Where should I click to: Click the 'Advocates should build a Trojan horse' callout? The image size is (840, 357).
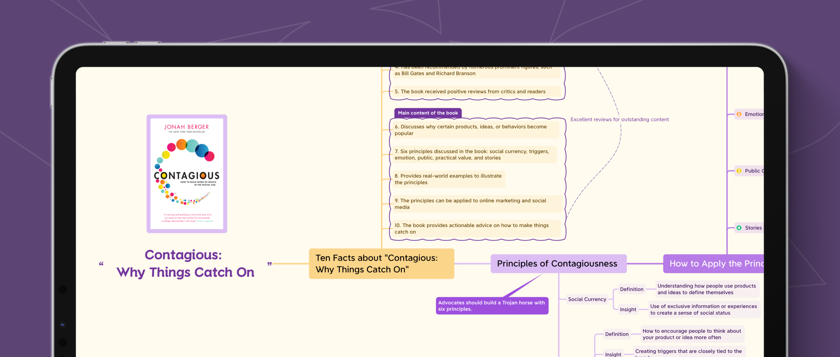pos(492,306)
